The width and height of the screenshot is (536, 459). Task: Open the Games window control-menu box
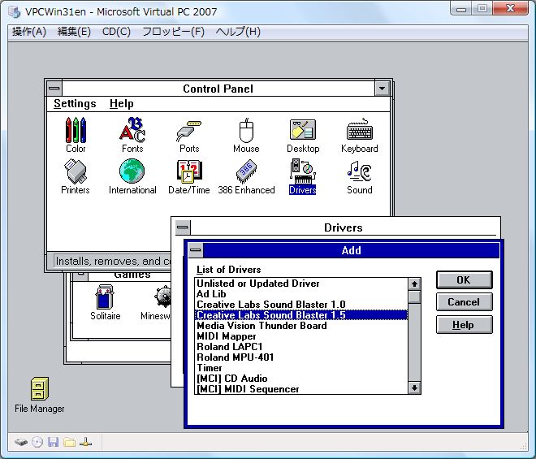coord(80,275)
